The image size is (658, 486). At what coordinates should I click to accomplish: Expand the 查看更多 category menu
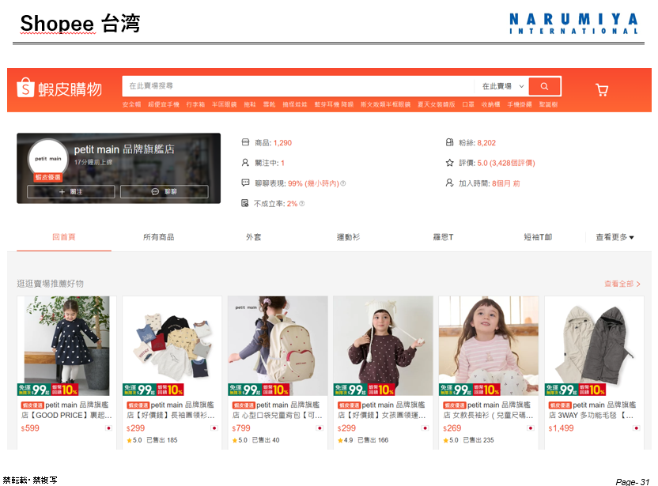pyautogui.click(x=615, y=237)
